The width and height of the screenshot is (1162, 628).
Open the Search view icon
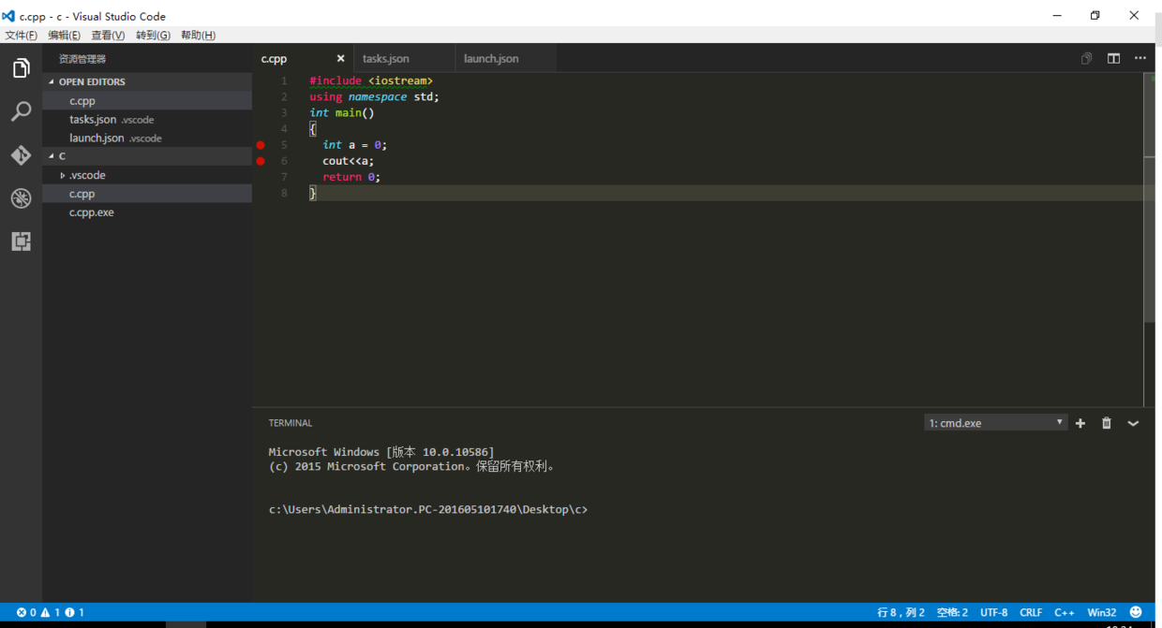coord(21,112)
